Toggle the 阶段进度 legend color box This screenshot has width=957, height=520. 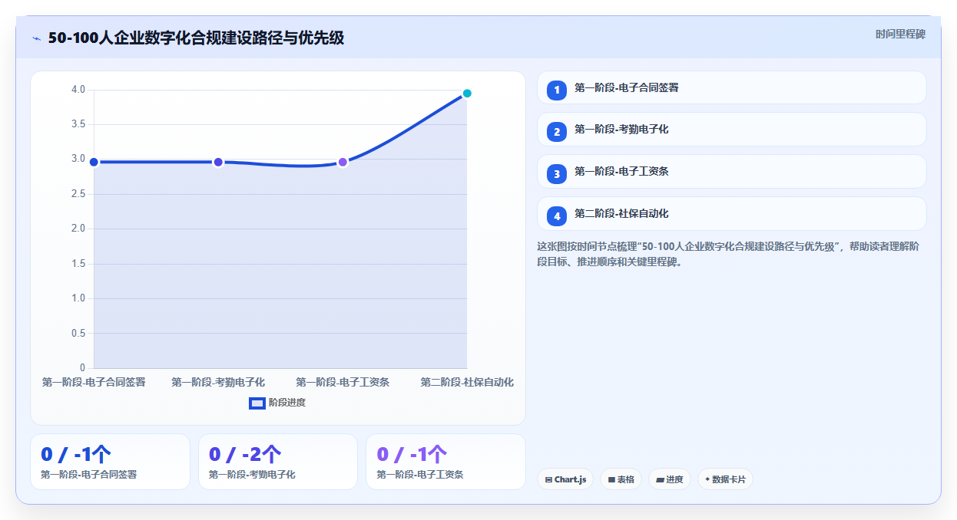click(x=257, y=403)
